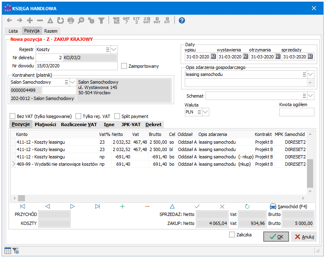The height and width of the screenshot is (258, 325).
Task: Open JPK-VAT tab
Action: click(131, 125)
